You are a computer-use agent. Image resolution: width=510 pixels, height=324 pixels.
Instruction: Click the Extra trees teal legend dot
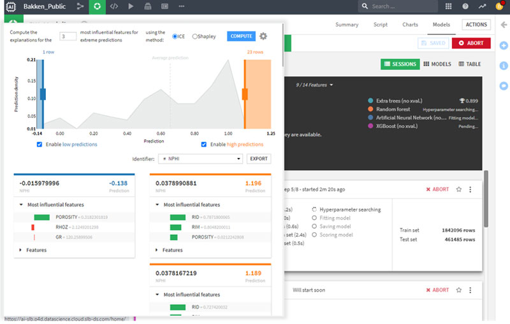point(370,101)
